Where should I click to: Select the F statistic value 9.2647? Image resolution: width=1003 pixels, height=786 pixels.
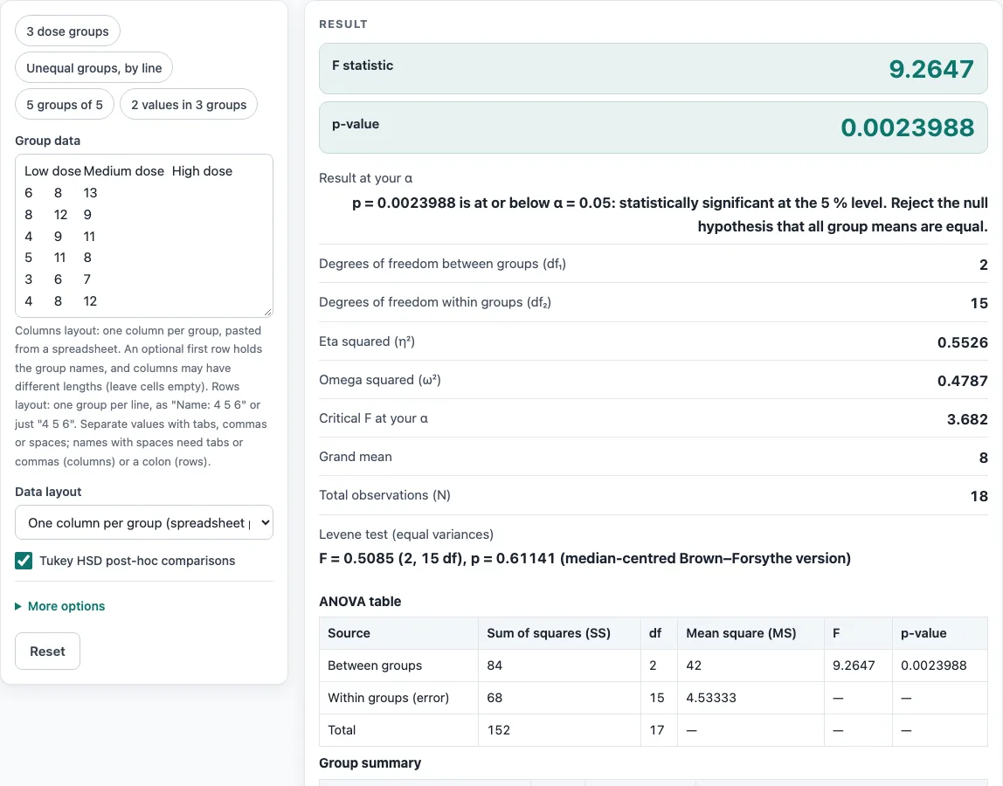tap(931, 69)
